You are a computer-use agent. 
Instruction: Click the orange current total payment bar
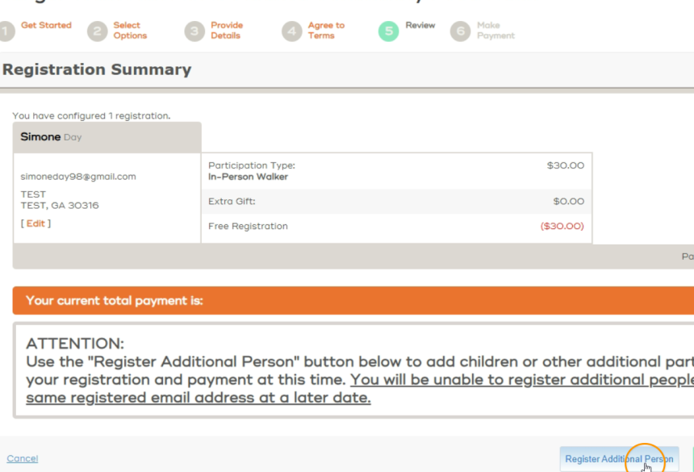(x=353, y=301)
